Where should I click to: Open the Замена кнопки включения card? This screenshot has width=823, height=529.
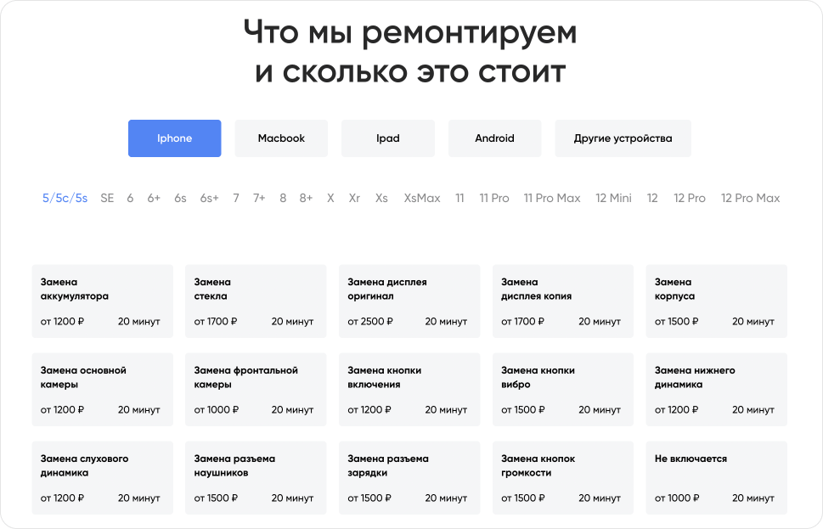(x=409, y=390)
